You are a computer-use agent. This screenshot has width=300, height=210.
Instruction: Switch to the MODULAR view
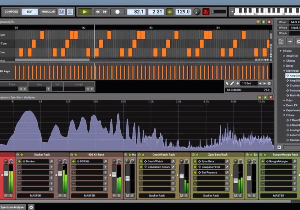point(48,12)
